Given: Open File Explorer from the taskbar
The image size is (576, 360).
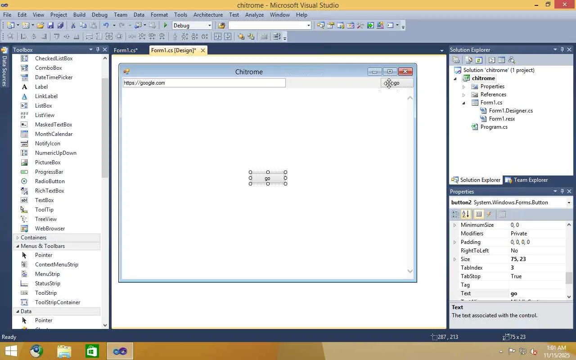Looking at the screenshot, I should (64, 351).
